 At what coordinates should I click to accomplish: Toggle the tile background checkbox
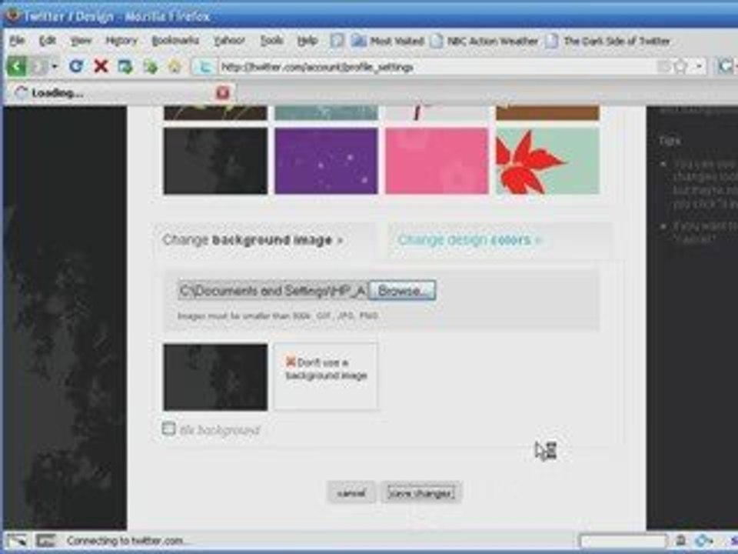[x=168, y=429]
